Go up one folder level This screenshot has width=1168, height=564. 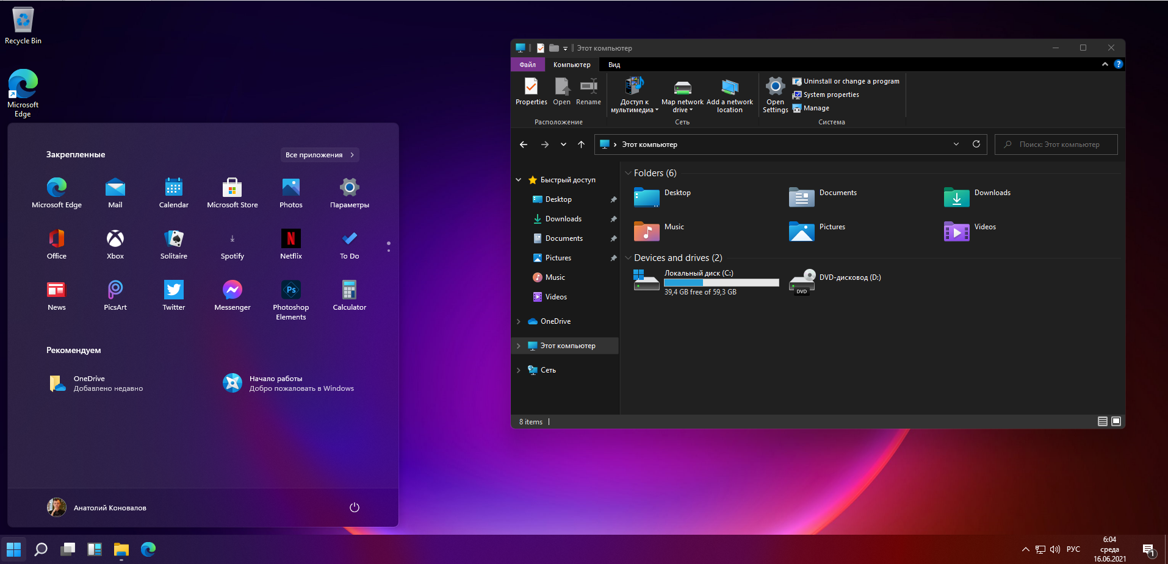582,145
